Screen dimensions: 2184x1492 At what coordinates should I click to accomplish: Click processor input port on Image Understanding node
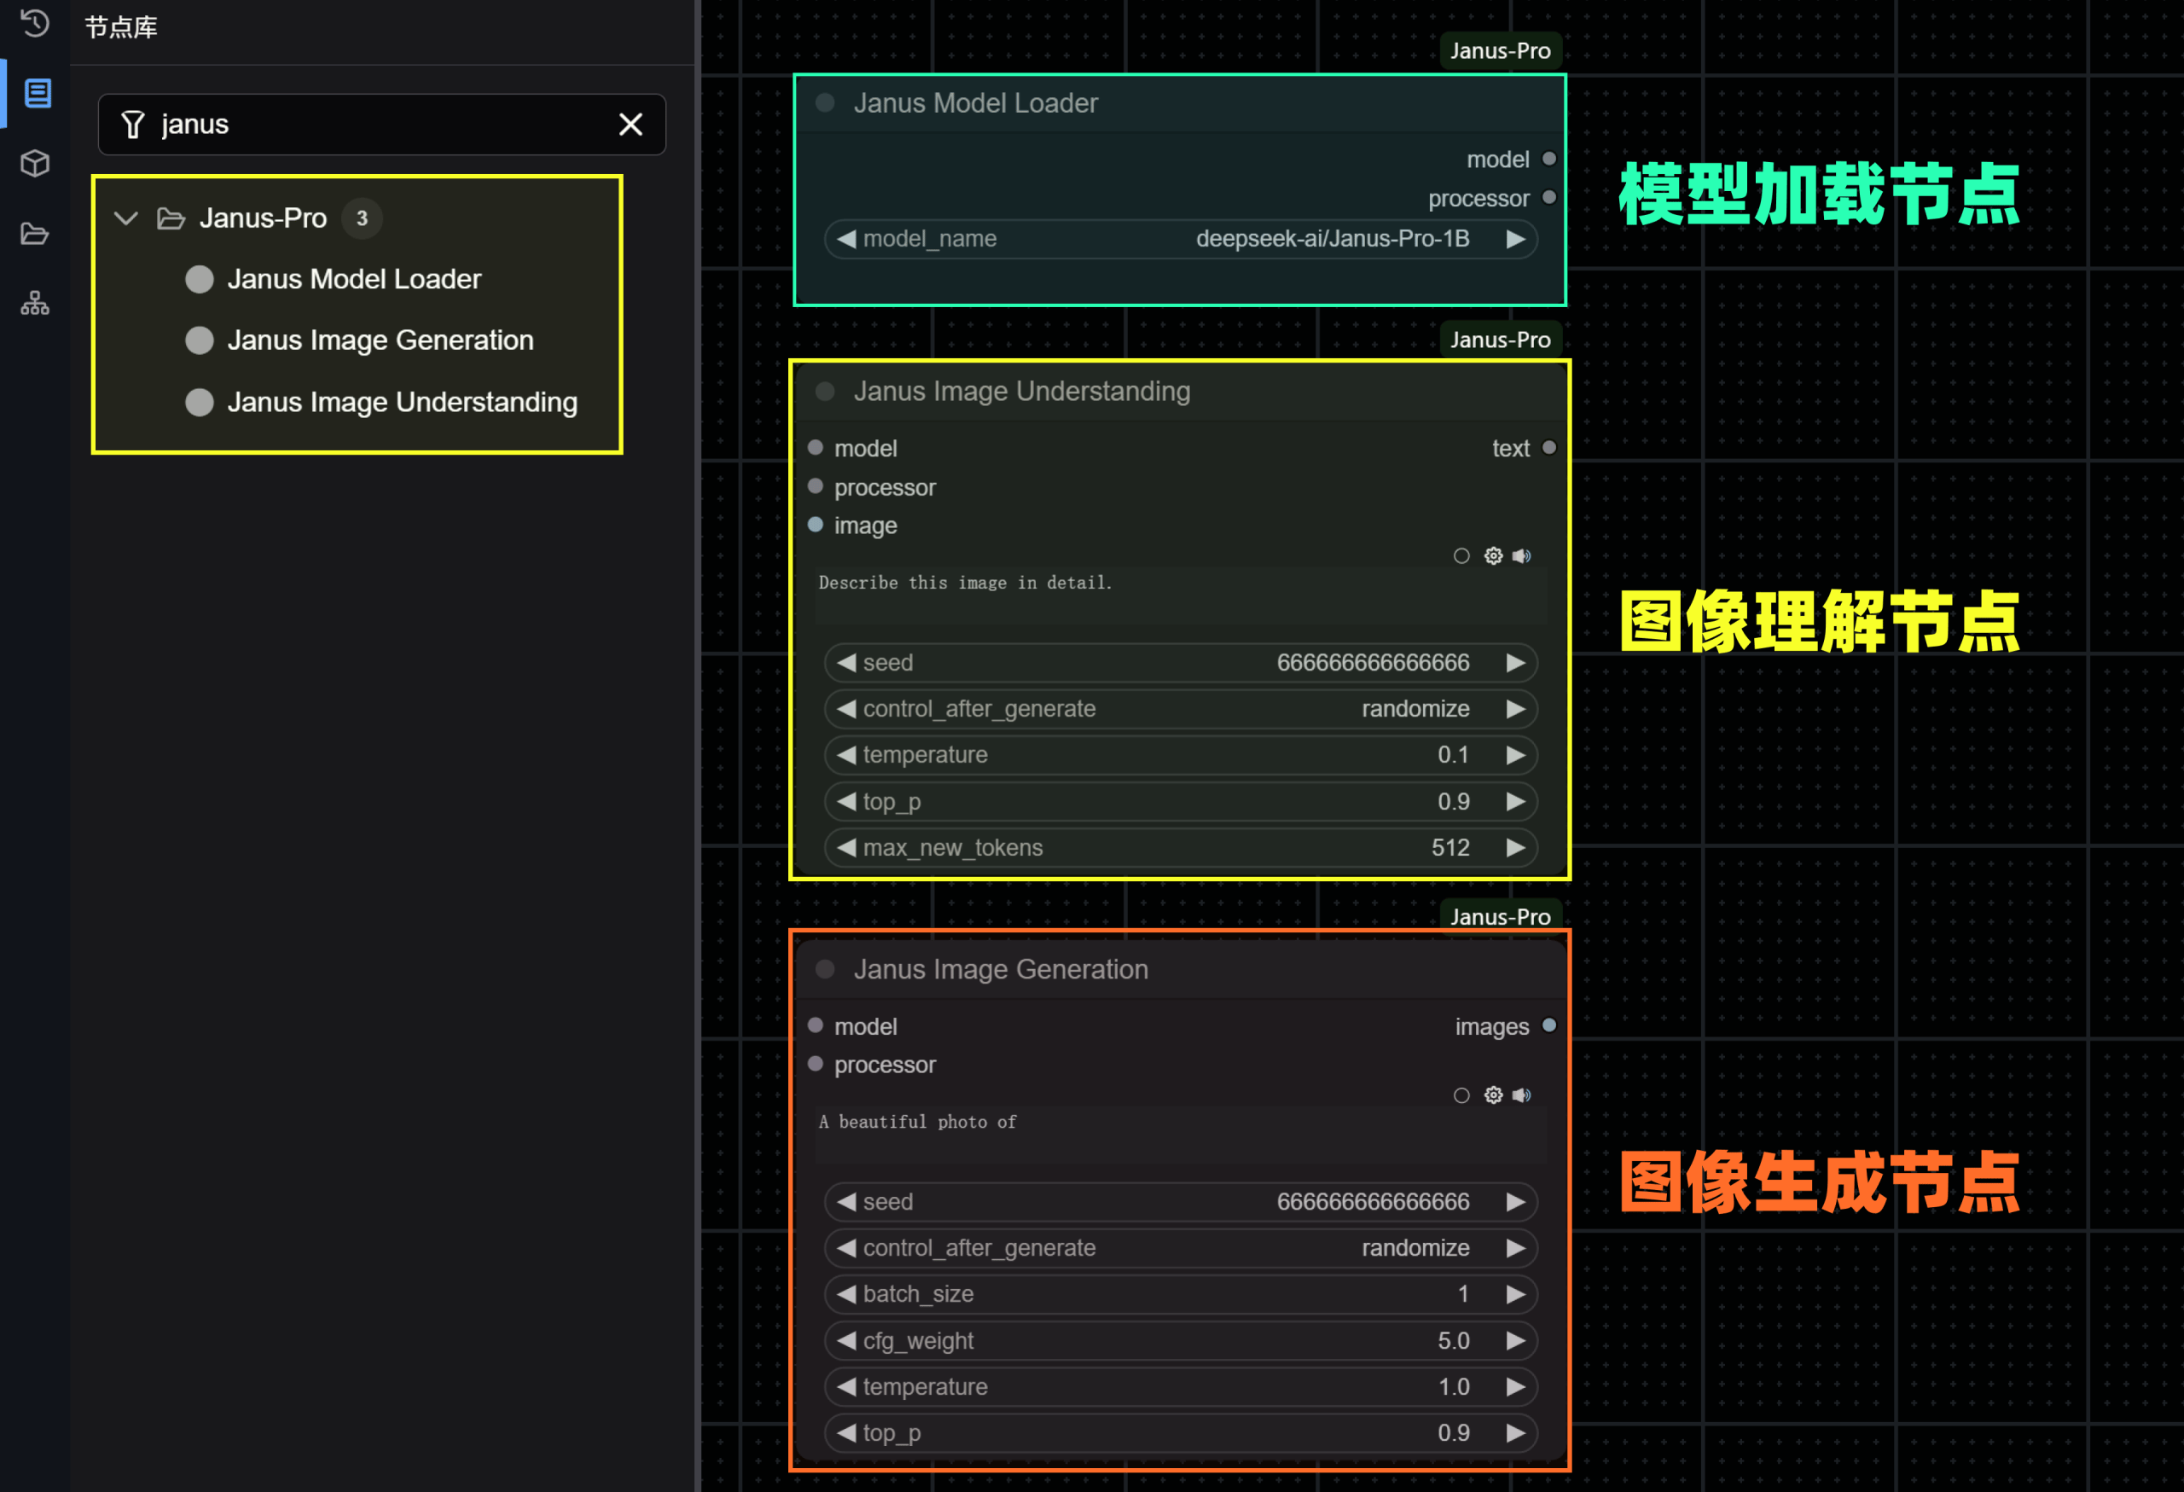(816, 485)
